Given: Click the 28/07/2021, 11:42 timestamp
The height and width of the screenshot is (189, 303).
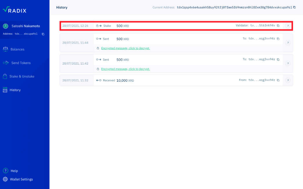Looking at the screenshot, I should 75,63.
